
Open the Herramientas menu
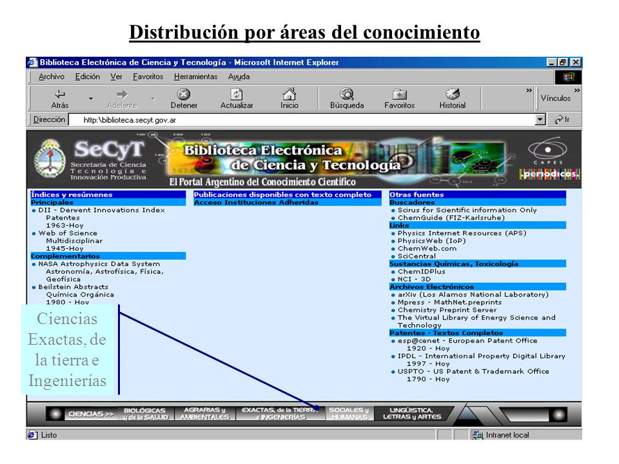[195, 77]
